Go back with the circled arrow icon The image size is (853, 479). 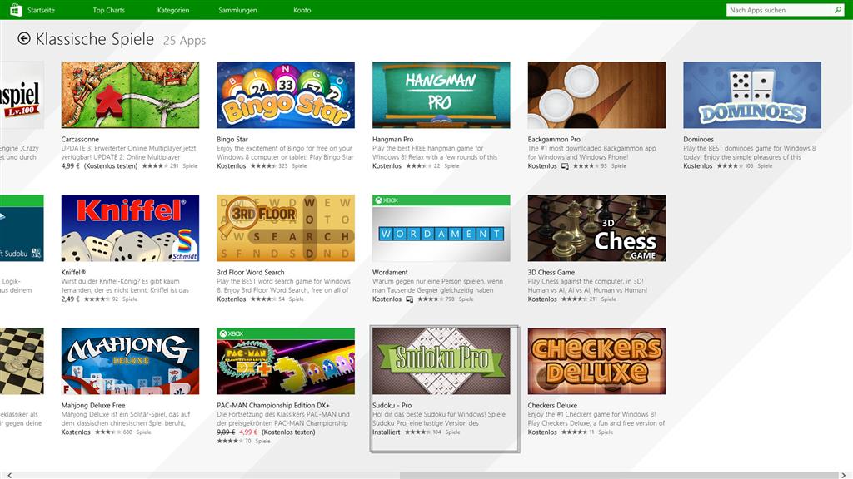24,38
